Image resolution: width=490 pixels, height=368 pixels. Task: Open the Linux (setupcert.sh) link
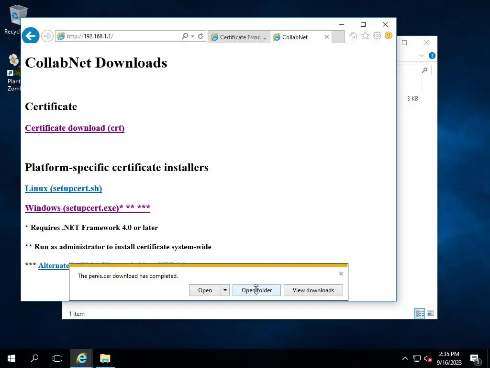pos(64,188)
